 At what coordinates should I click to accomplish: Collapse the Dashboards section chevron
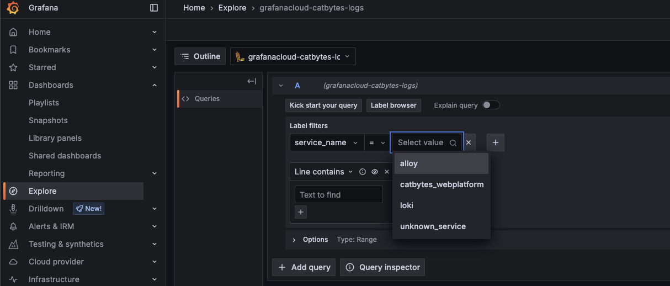pyautogui.click(x=155, y=85)
